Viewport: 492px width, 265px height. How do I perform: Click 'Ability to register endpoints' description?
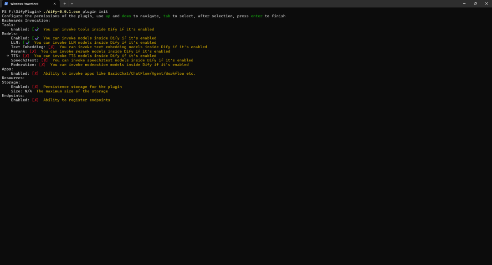77,100
